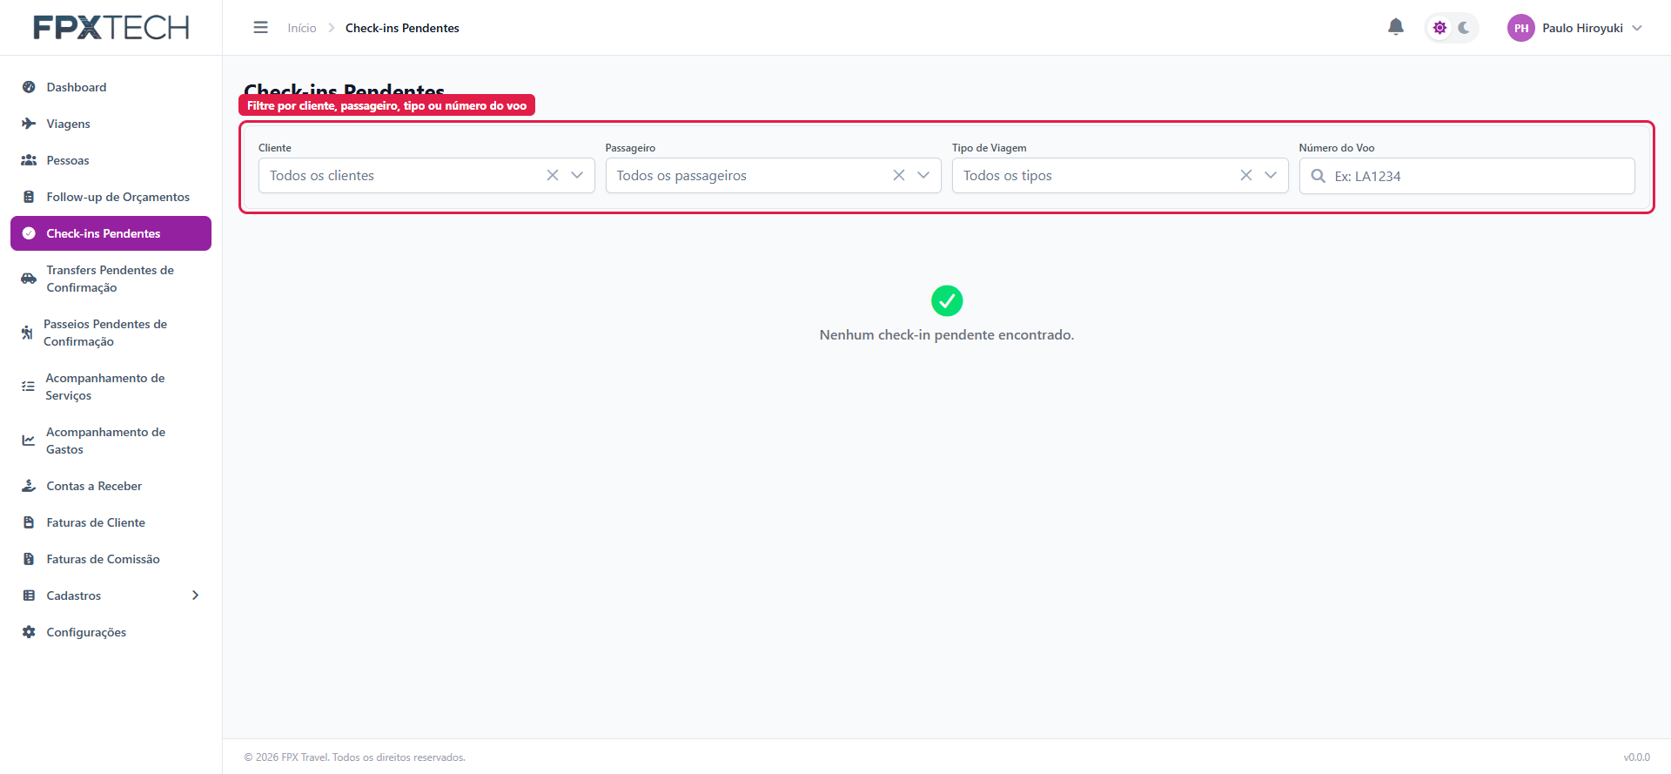Screen dimensions: 1671x774
Task: Expand the Cadastros submenu arrow
Action: point(195,596)
